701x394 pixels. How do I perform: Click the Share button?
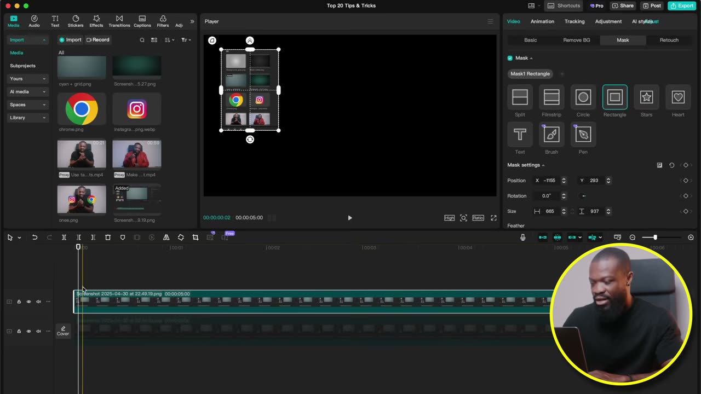623,5
